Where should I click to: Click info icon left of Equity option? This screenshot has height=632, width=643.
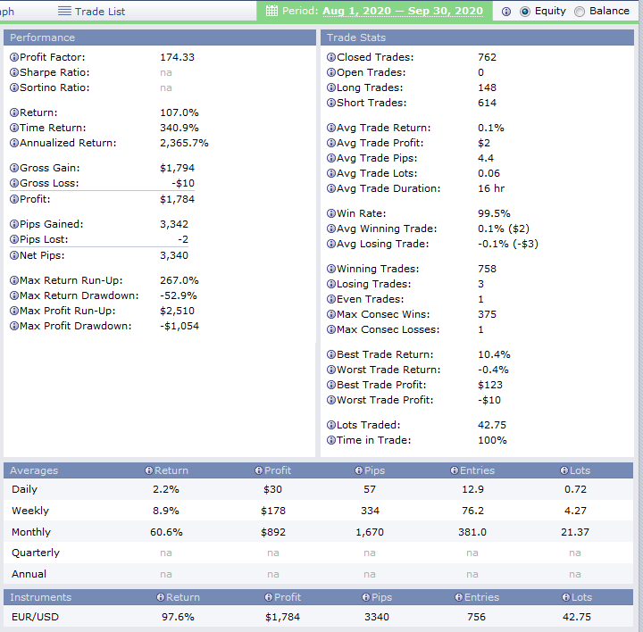point(506,12)
